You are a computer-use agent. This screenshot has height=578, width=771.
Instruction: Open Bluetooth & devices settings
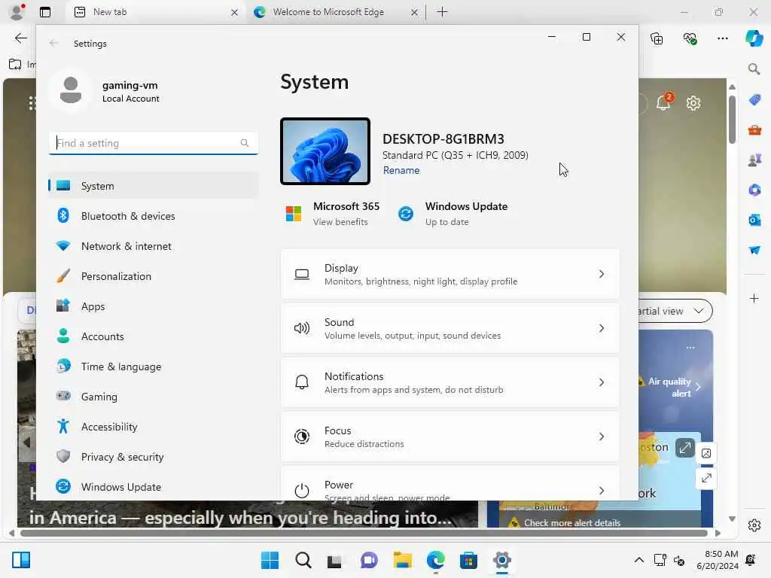tap(154, 216)
